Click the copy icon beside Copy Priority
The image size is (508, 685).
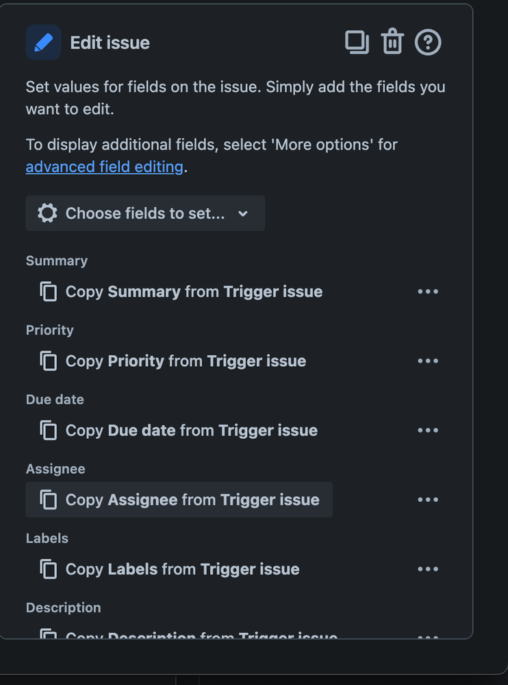(x=49, y=361)
